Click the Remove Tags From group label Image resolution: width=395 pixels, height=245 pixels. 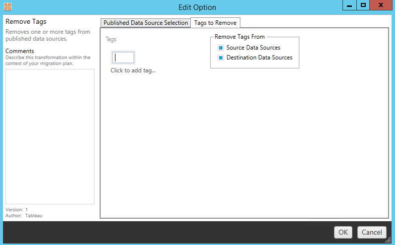(239, 37)
